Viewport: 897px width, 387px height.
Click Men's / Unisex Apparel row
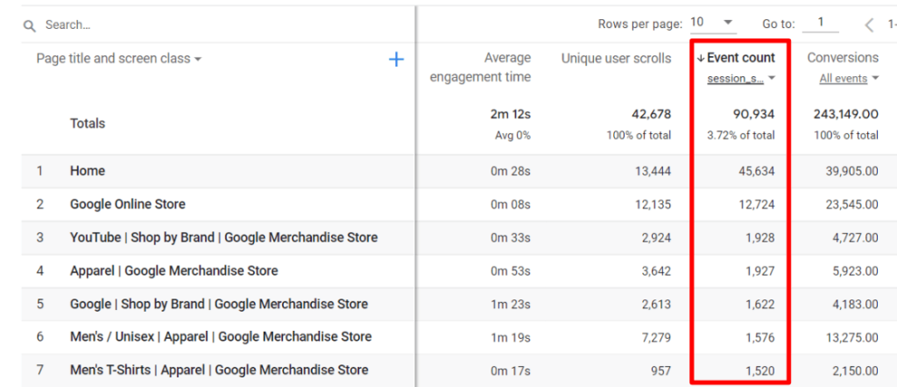pyautogui.click(x=221, y=336)
